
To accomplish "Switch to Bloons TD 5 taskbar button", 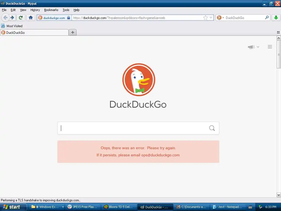I will (119, 207).
